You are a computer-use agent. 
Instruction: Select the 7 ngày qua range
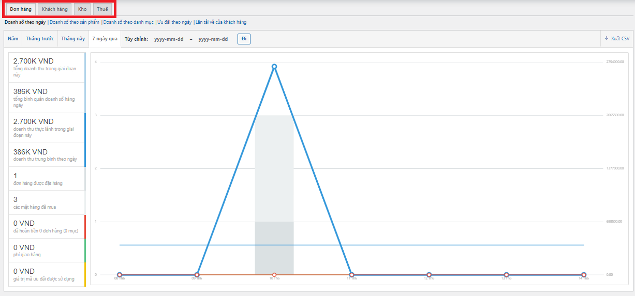(105, 39)
